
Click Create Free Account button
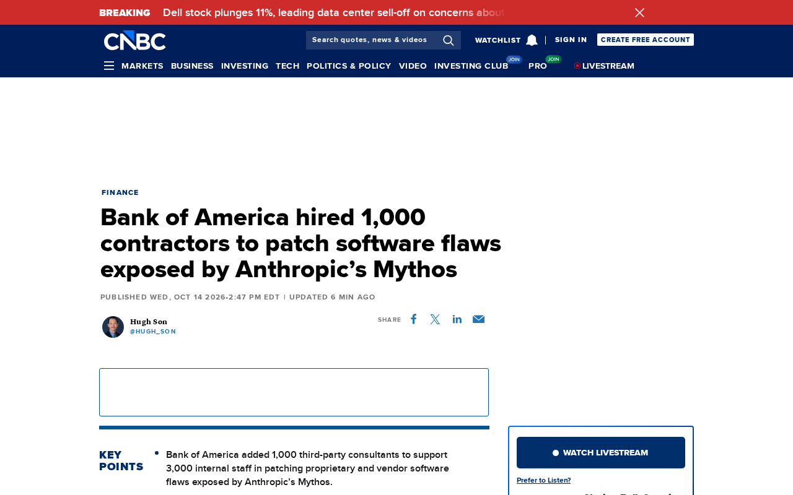[646, 40]
